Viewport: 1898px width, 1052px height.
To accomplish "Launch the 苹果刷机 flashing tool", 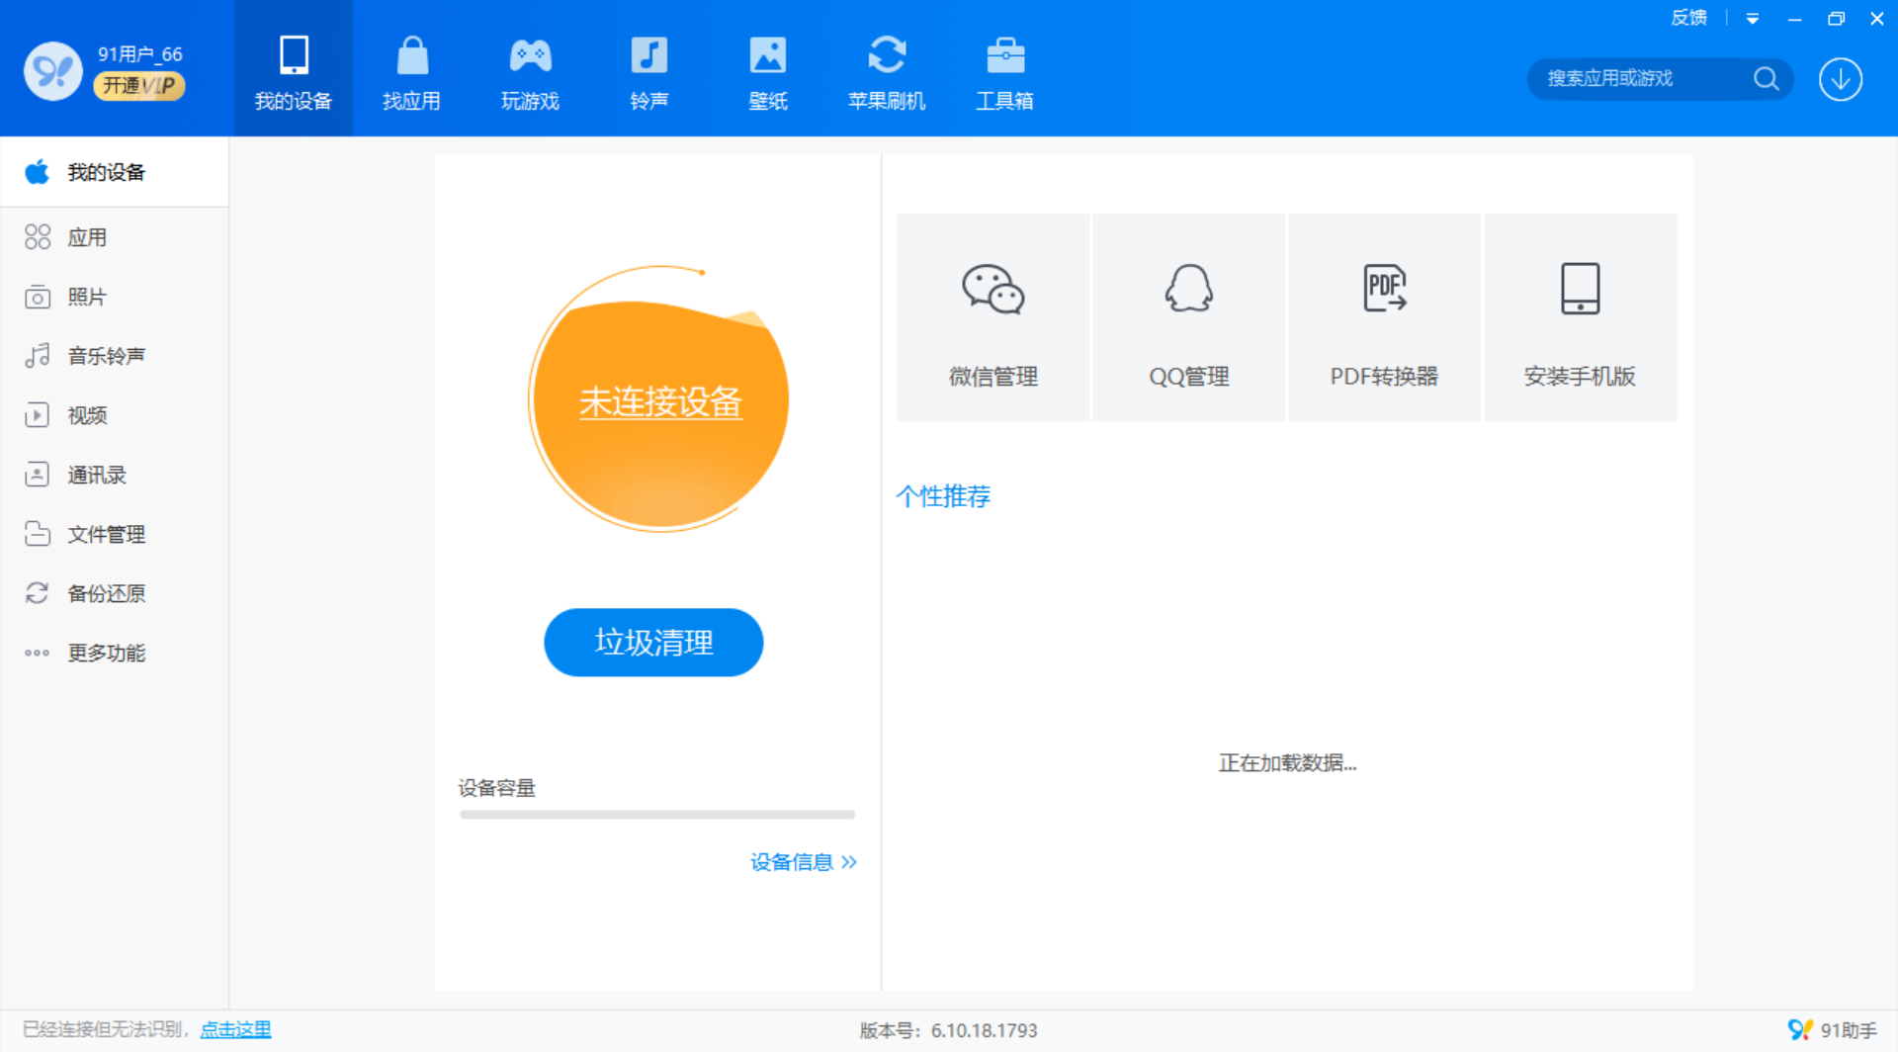I will [x=887, y=69].
